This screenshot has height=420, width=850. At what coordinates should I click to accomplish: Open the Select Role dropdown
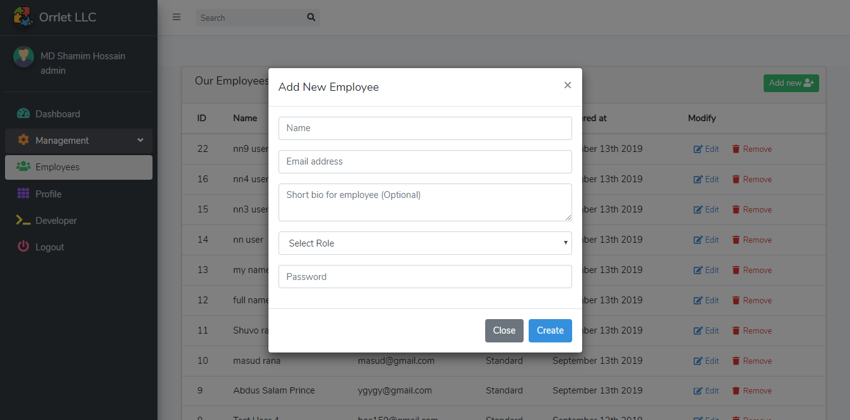425,243
